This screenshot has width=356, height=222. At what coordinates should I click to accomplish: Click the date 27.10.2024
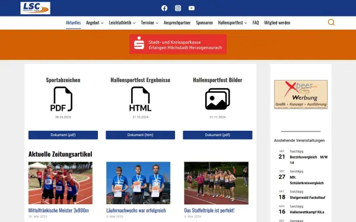coord(140,117)
